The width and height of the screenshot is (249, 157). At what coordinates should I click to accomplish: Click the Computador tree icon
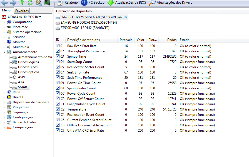(x=9, y=22)
